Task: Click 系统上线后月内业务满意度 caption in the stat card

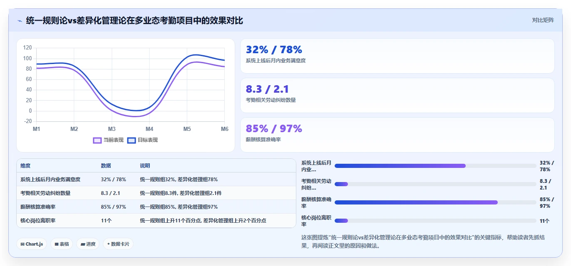Action: click(x=276, y=61)
